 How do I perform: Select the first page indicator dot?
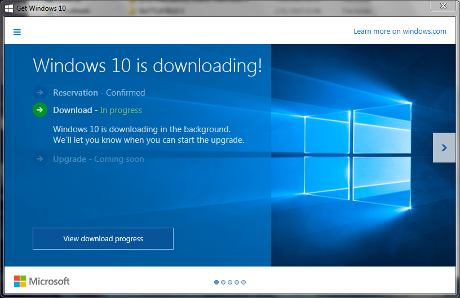pyautogui.click(x=216, y=282)
